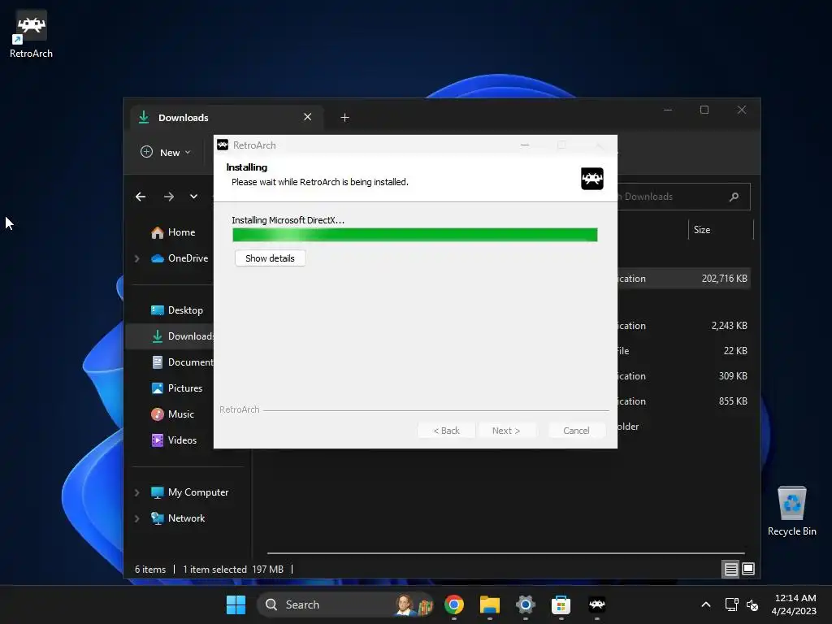Select the file row sized 22 KB
832x624 pixels.
point(683,351)
